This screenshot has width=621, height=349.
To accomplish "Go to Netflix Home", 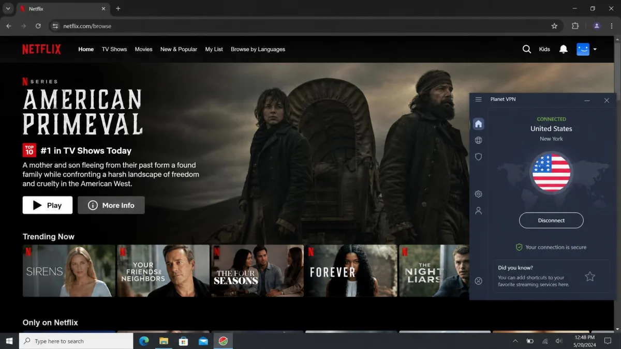I will point(86,49).
